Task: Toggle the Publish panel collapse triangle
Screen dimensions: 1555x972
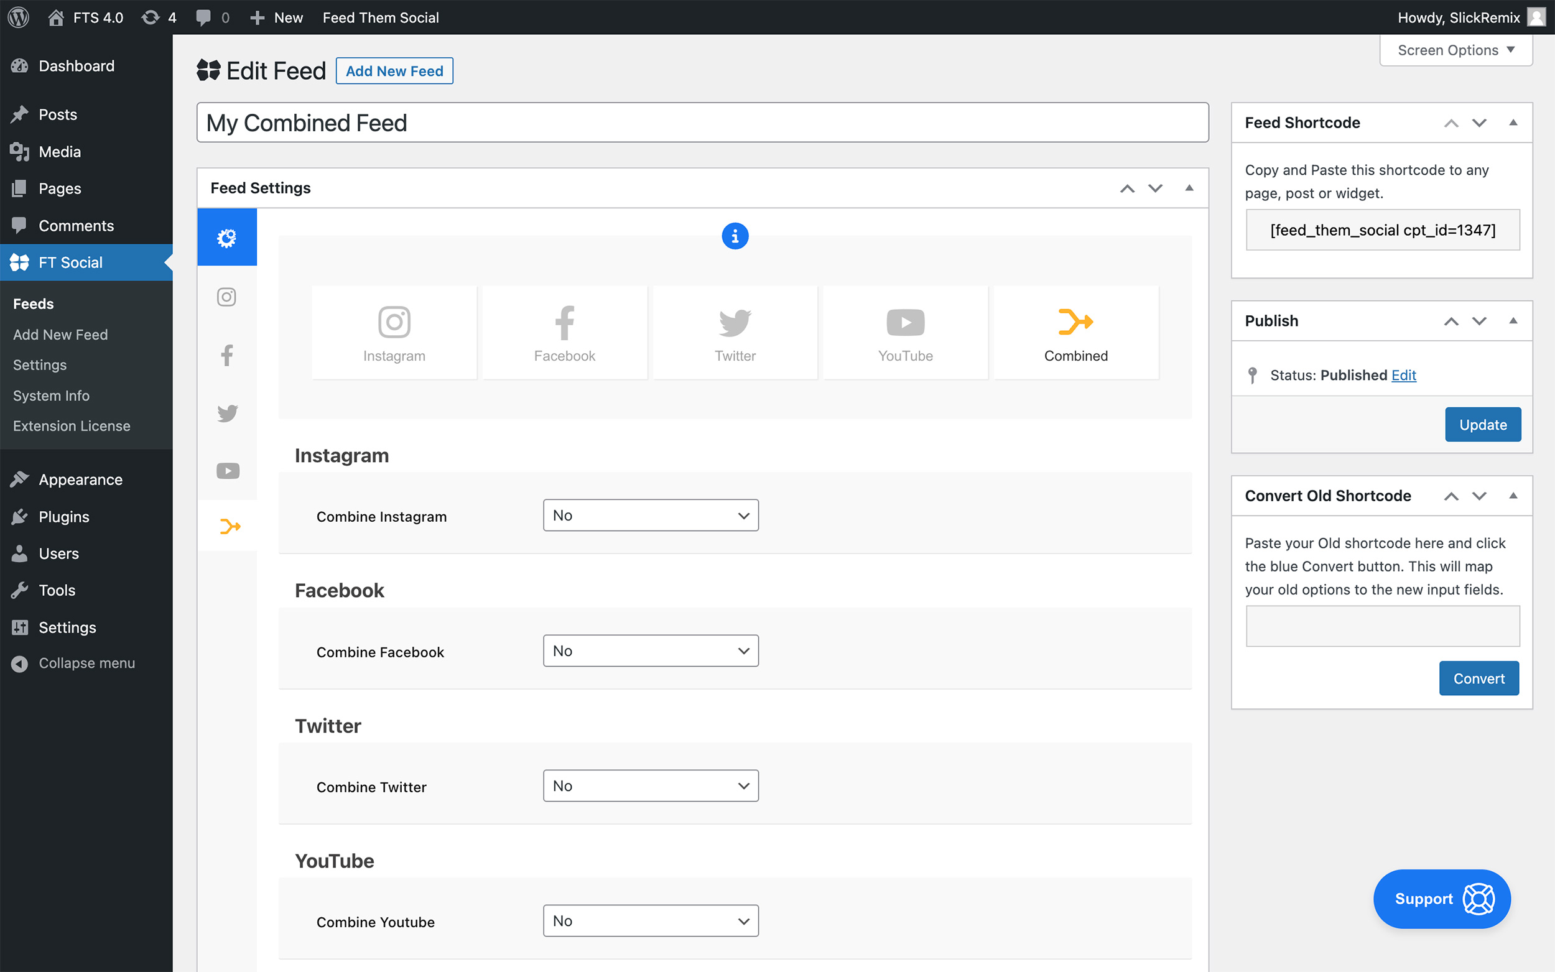Action: (1513, 321)
